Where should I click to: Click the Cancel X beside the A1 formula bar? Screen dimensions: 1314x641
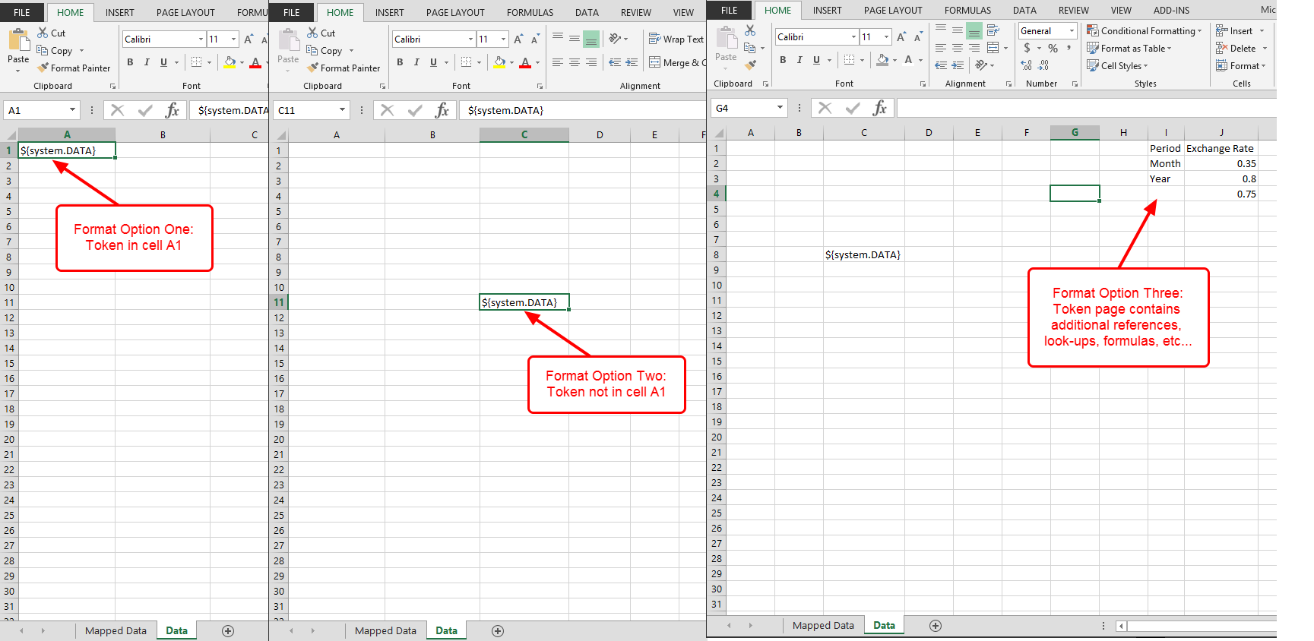(x=117, y=110)
